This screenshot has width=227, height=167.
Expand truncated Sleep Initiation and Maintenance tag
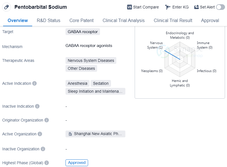tap(95, 91)
